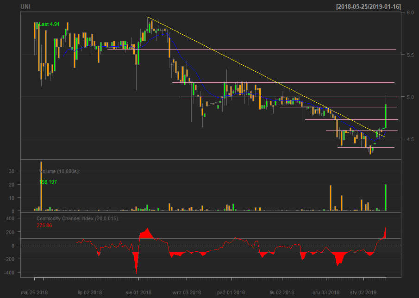The height and width of the screenshot is (298, 419).
Task: Click the 5.5 price axis label
Action: (410, 55)
